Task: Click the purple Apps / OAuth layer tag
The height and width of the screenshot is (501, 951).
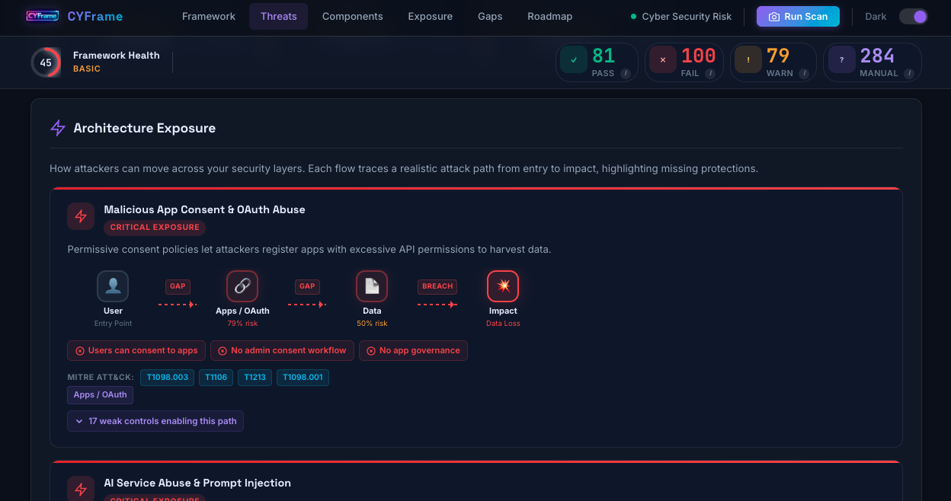Action: click(x=100, y=395)
